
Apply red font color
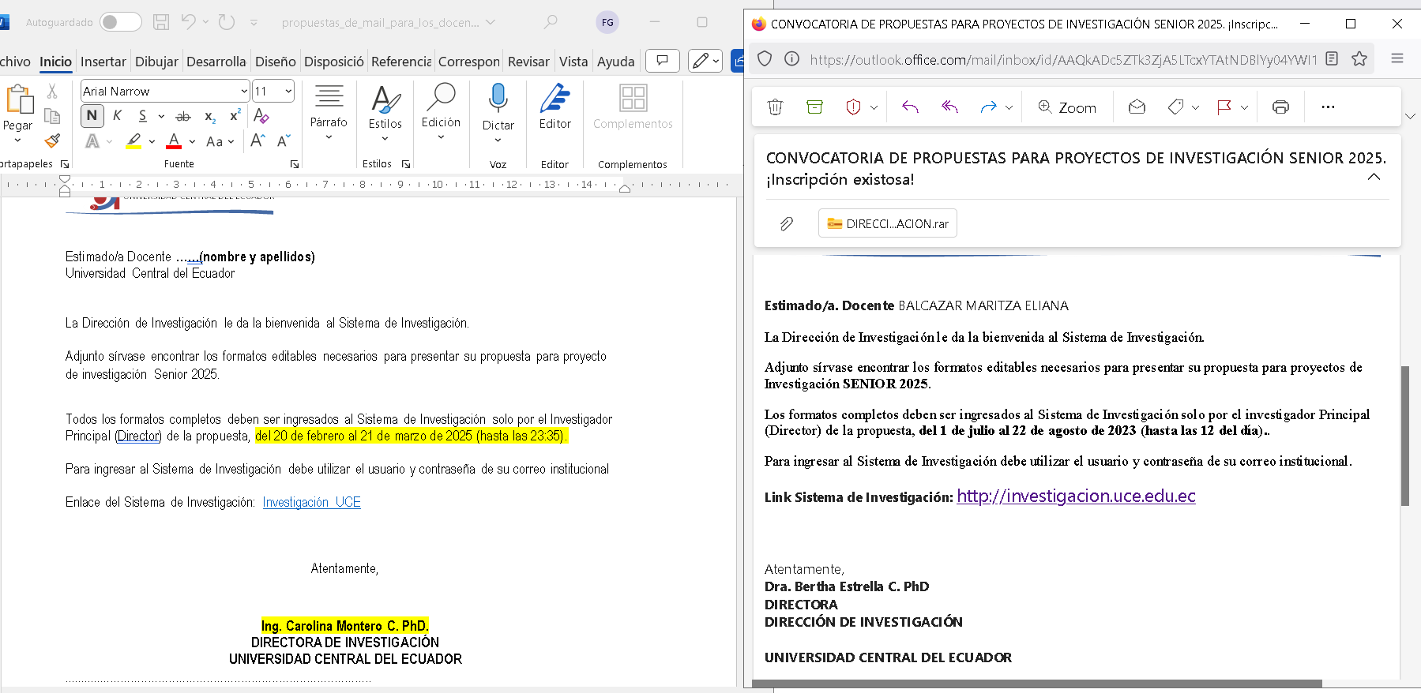pos(175,141)
